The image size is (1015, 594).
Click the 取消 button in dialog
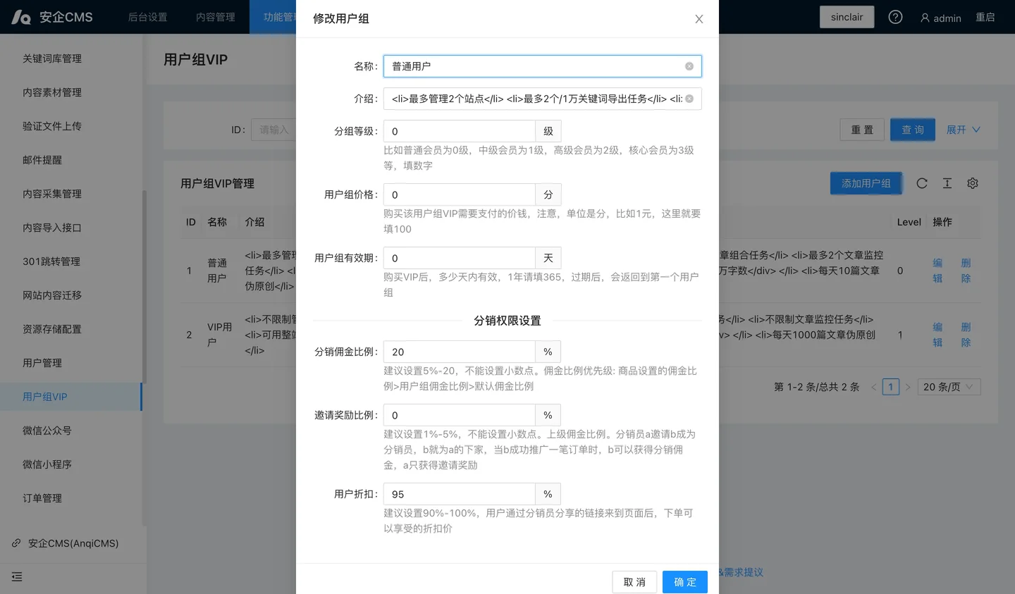coord(634,582)
